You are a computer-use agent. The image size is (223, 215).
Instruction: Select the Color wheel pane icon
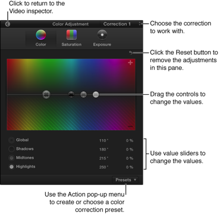[41, 35]
